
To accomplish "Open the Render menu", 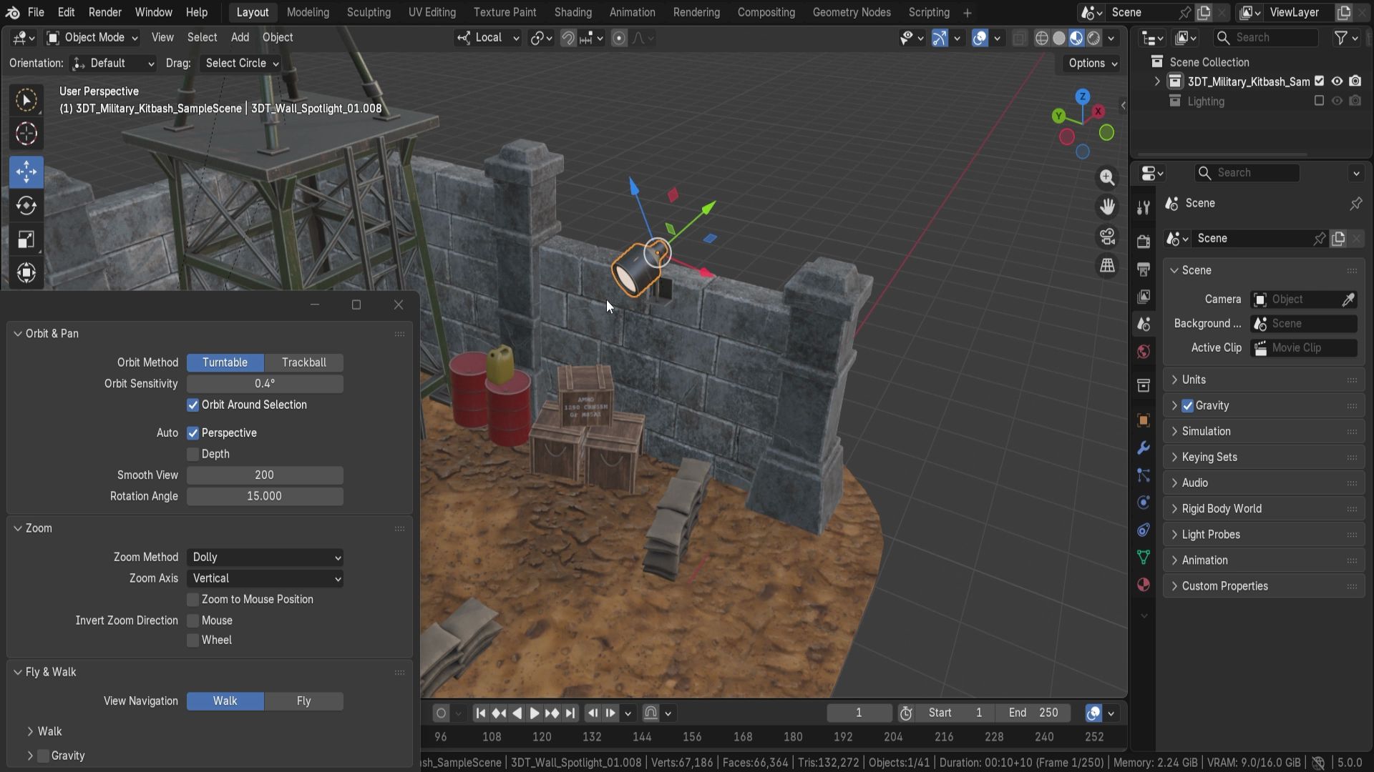I will [x=104, y=12].
